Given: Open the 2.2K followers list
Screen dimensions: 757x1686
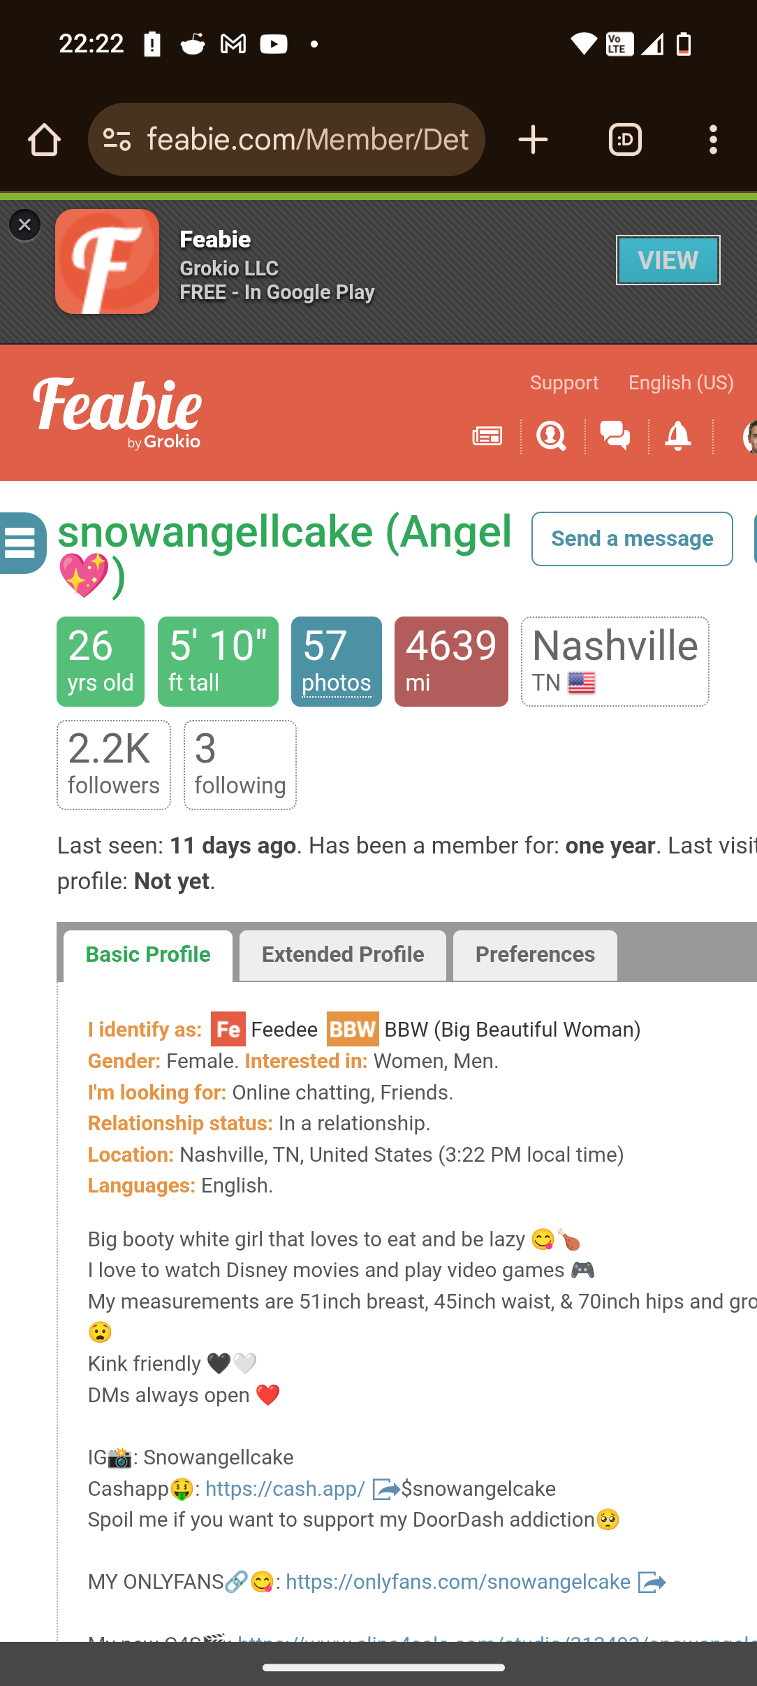Looking at the screenshot, I should tap(114, 765).
